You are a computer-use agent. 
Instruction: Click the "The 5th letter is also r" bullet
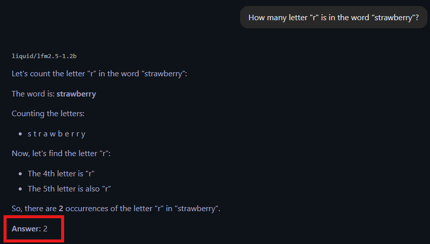69,188
